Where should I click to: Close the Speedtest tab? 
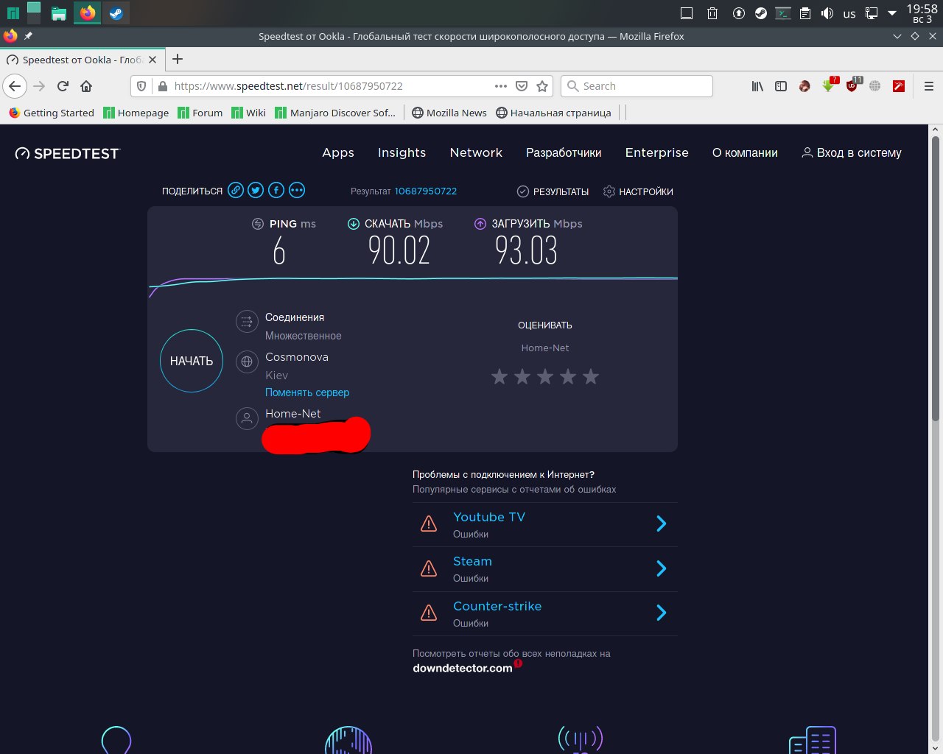tap(153, 60)
